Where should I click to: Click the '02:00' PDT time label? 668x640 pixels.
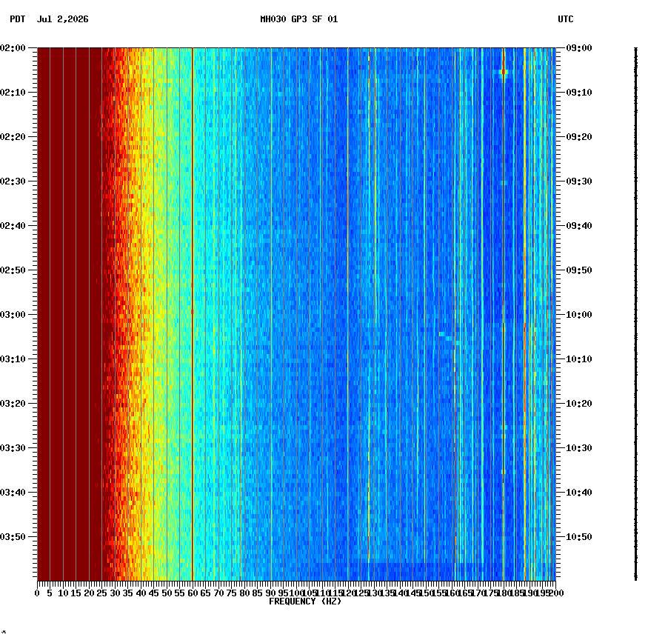pyautogui.click(x=13, y=48)
